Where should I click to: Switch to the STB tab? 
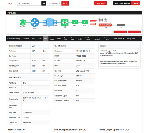(x=40, y=39)
